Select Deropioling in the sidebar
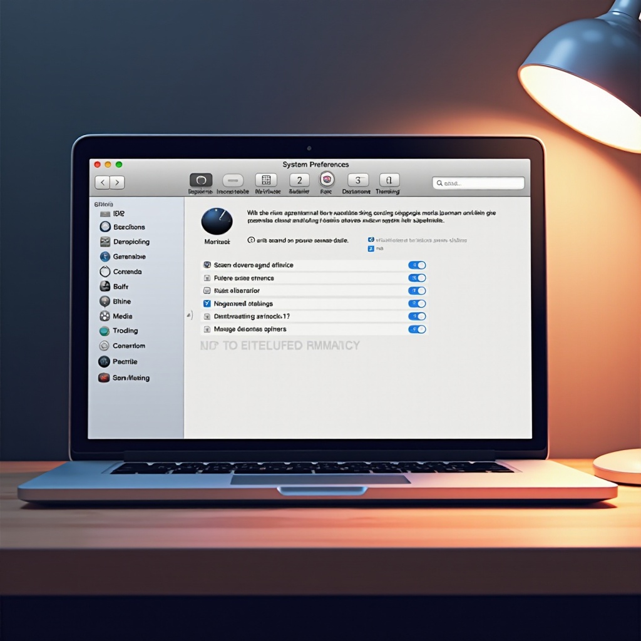This screenshot has width=641, height=641. pyautogui.click(x=125, y=242)
